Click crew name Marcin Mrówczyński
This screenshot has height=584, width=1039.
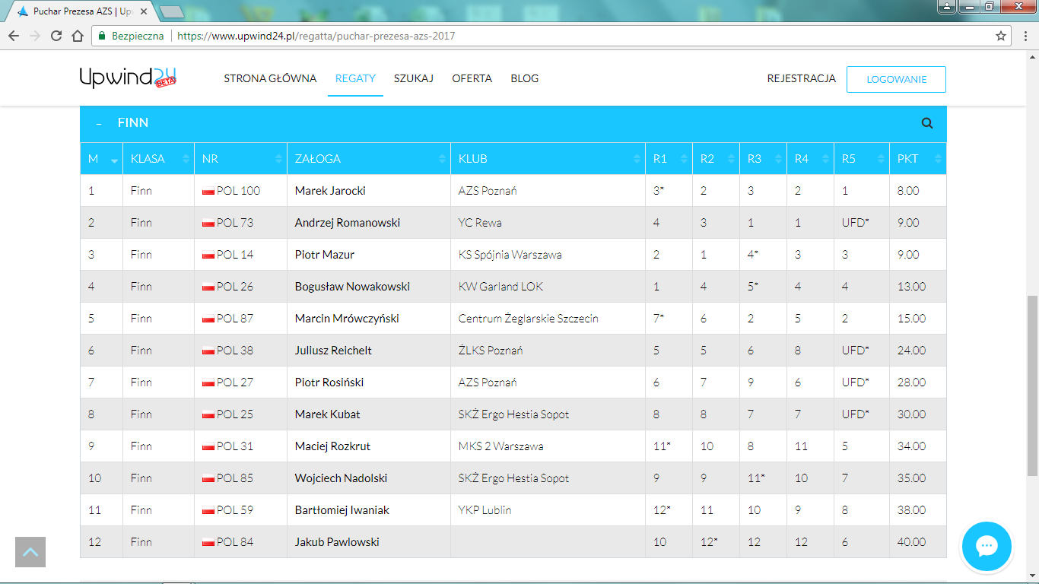347,319
